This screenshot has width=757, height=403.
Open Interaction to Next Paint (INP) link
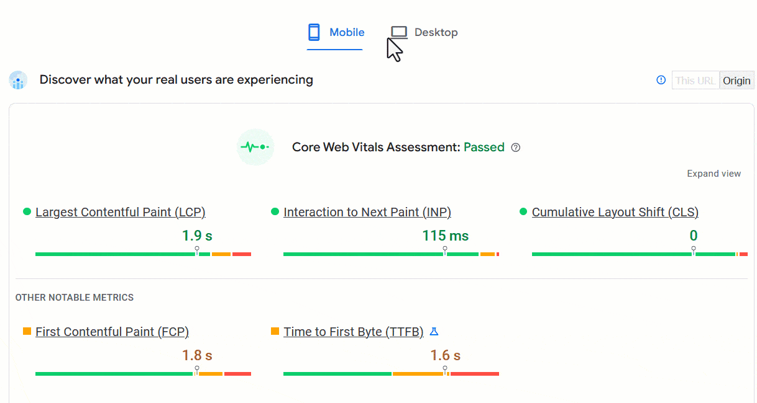pos(367,212)
